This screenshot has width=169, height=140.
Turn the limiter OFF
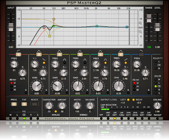coord(101,118)
